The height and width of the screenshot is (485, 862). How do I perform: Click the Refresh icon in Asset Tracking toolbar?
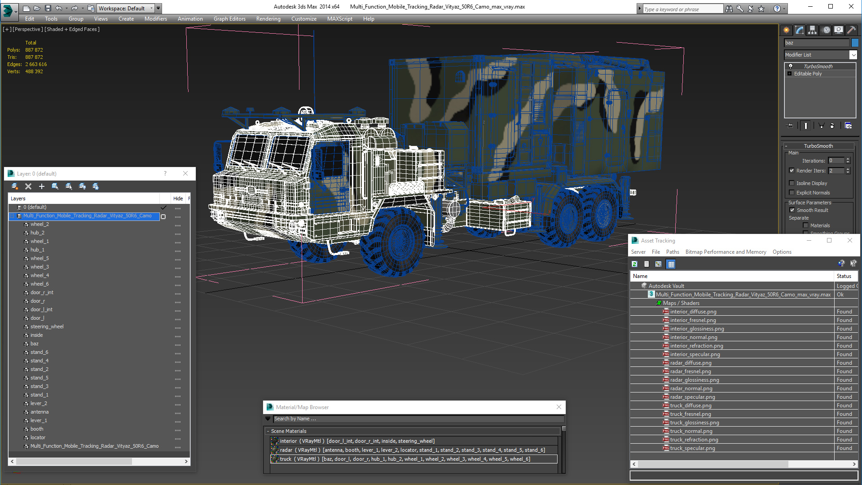point(634,264)
